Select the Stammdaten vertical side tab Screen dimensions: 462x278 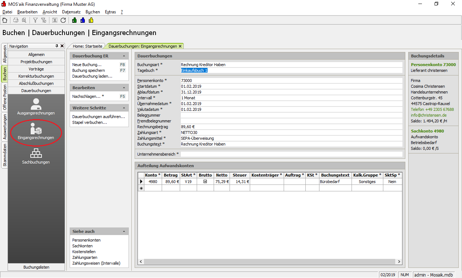(x=5, y=155)
